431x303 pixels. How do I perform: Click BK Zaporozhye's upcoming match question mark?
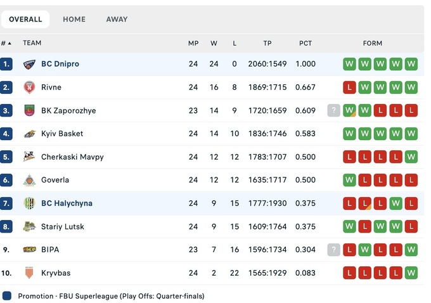point(334,110)
